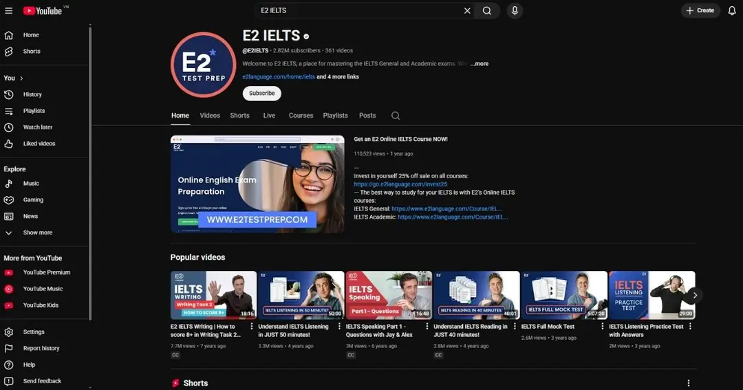This screenshot has width=743, height=390.
Task: Click the sidebar scrollbar
Action: (x=90, y=173)
